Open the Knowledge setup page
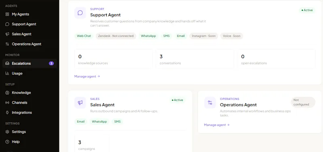 coord(29,93)
